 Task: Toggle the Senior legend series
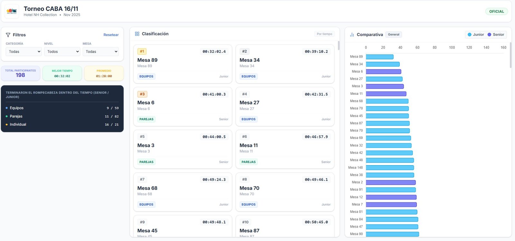coord(495,35)
